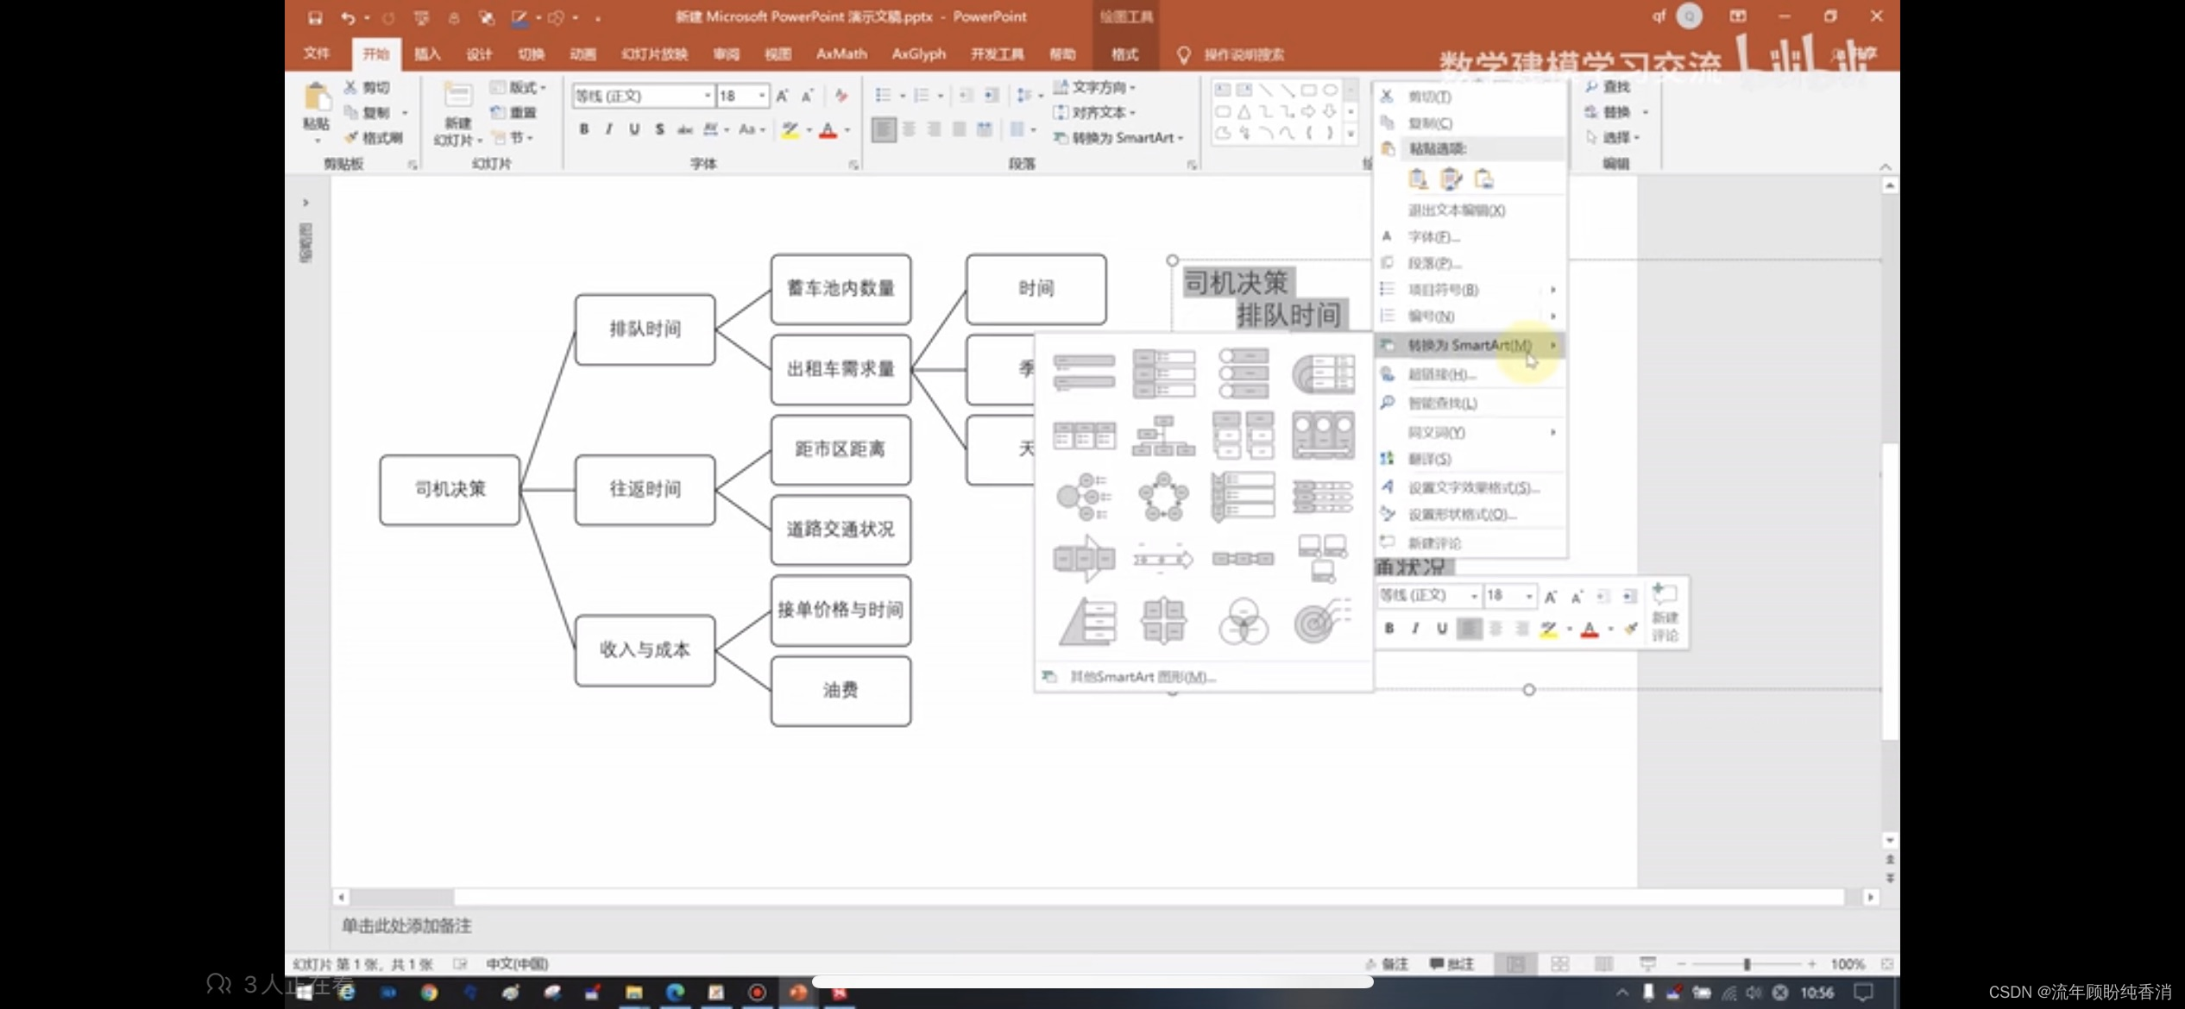This screenshot has height=1009, width=2185.
Task: Click 批注 in the status bar
Action: 1451,964
